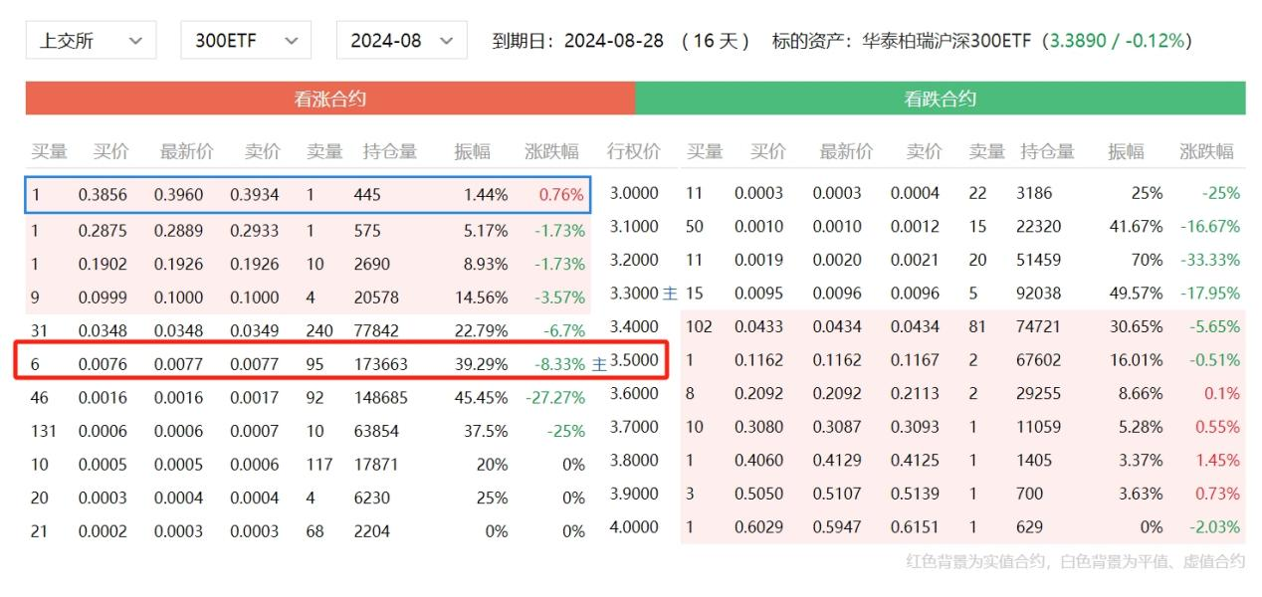Click the call-side 持仓量 column header
Screen dimensions: 1262x597
click(389, 151)
